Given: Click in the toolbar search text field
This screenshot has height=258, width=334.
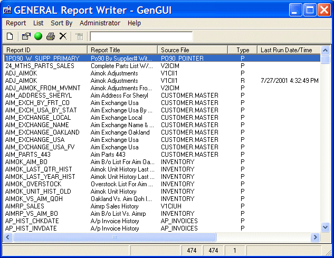Looking at the screenshot, I should pos(141,36).
